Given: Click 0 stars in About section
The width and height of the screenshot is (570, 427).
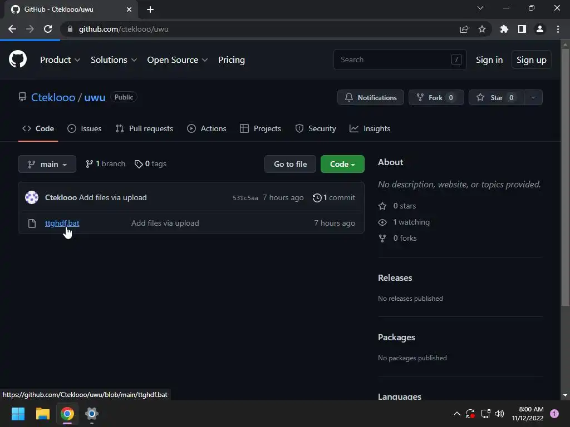Looking at the screenshot, I should pos(397,206).
